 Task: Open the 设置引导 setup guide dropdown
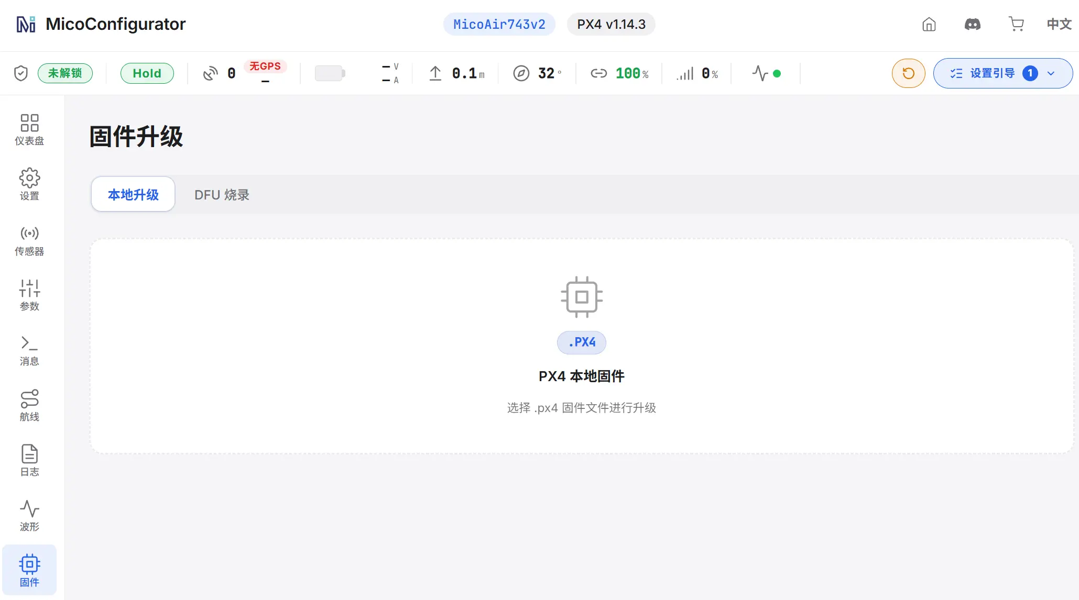1002,73
